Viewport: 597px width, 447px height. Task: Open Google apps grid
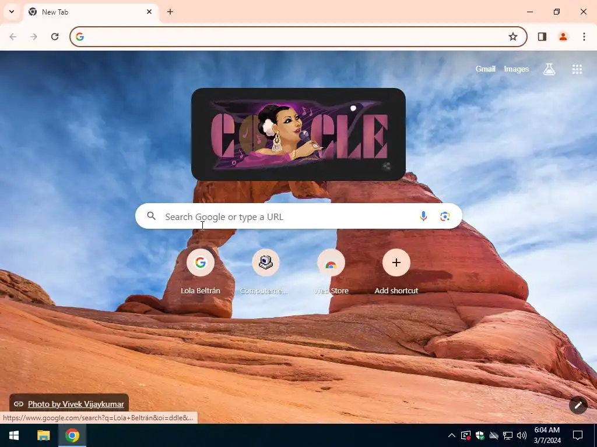(577, 69)
